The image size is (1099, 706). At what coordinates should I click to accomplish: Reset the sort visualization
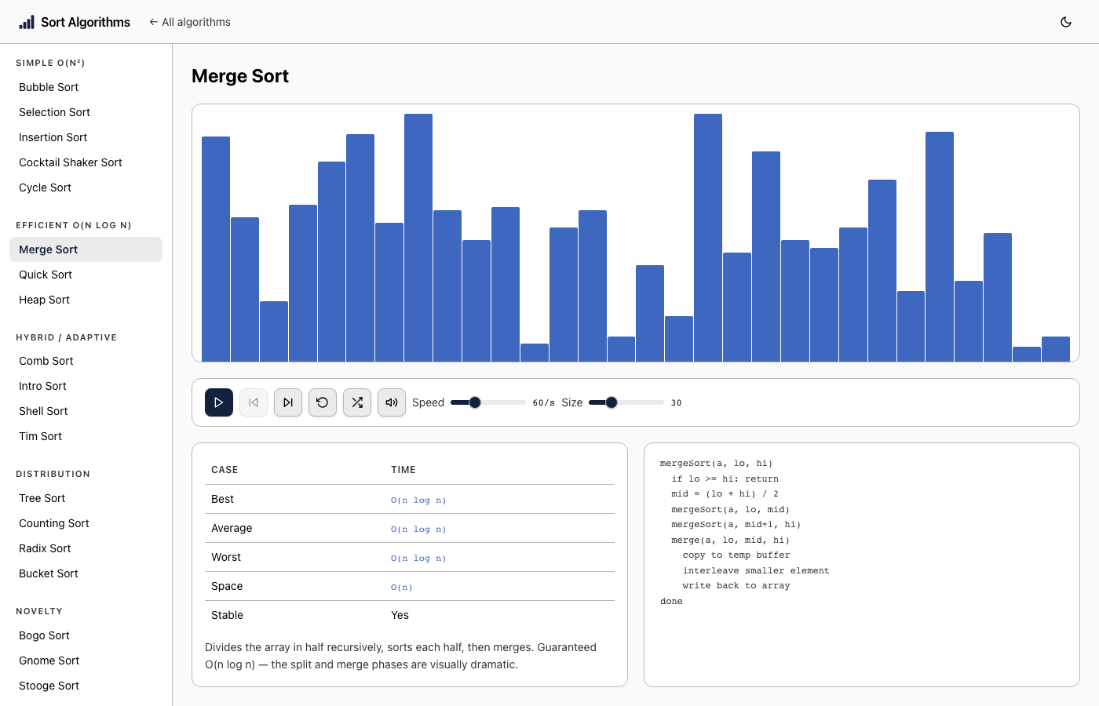(323, 402)
